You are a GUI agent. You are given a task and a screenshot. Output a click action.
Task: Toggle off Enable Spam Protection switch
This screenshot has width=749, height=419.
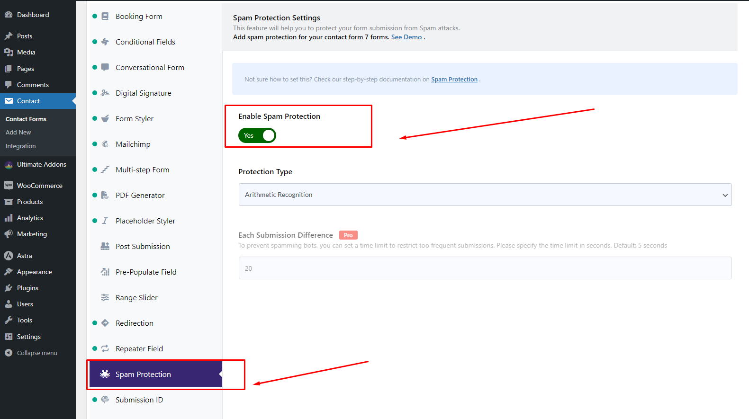tap(257, 135)
